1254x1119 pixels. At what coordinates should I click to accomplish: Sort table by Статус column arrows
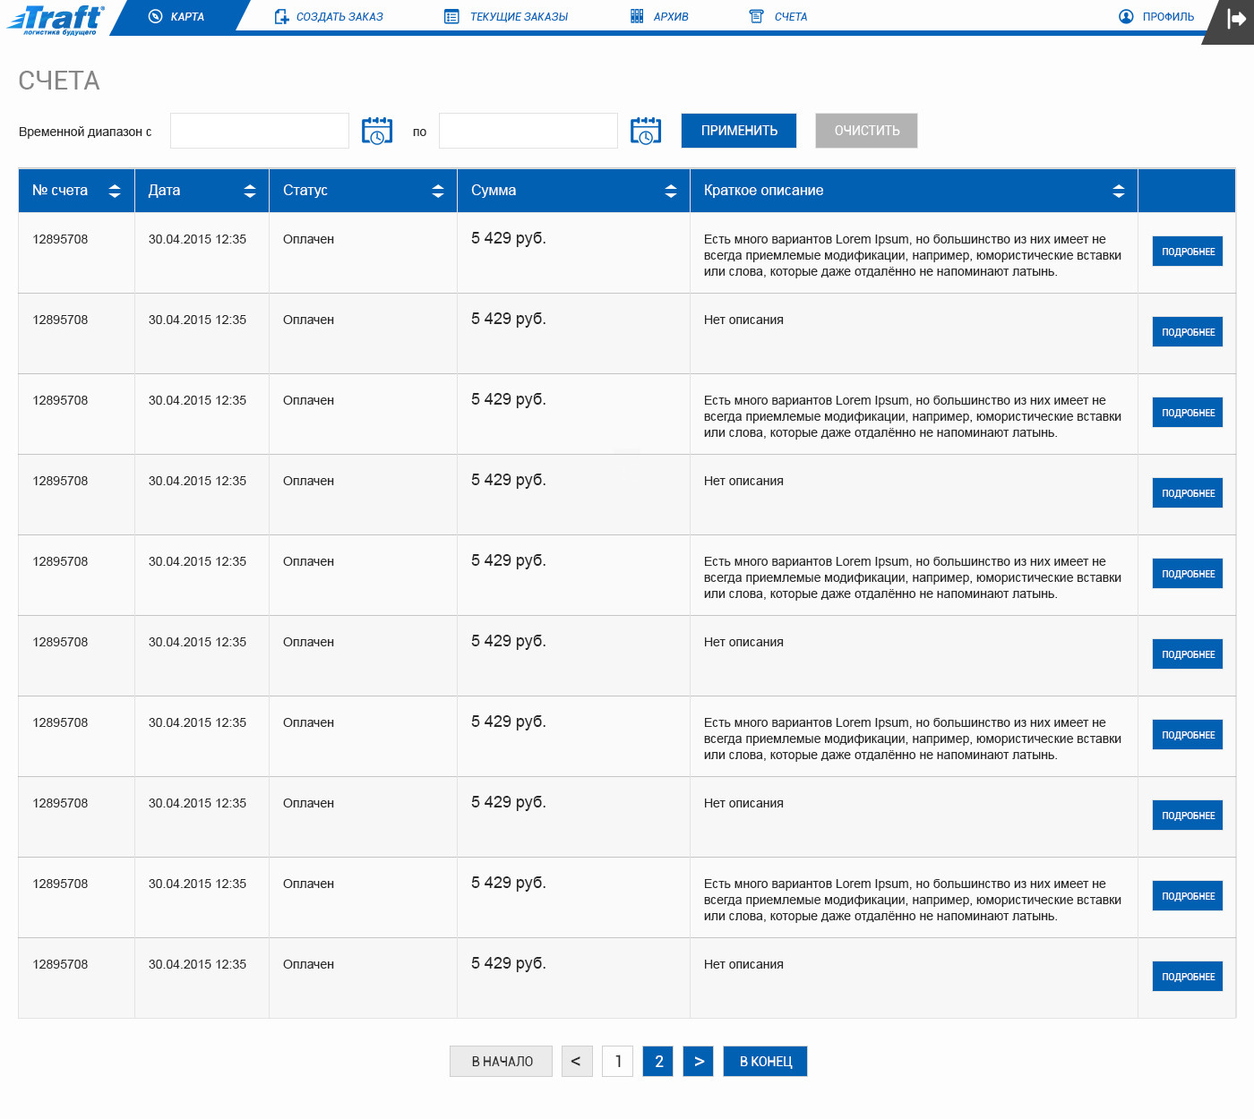438,191
